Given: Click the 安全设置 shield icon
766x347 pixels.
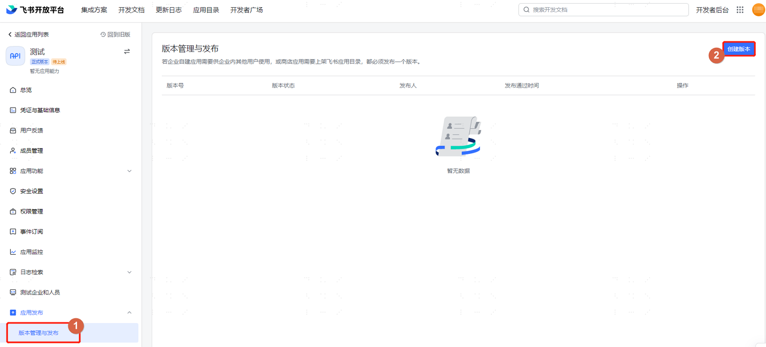Looking at the screenshot, I should pos(13,191).
